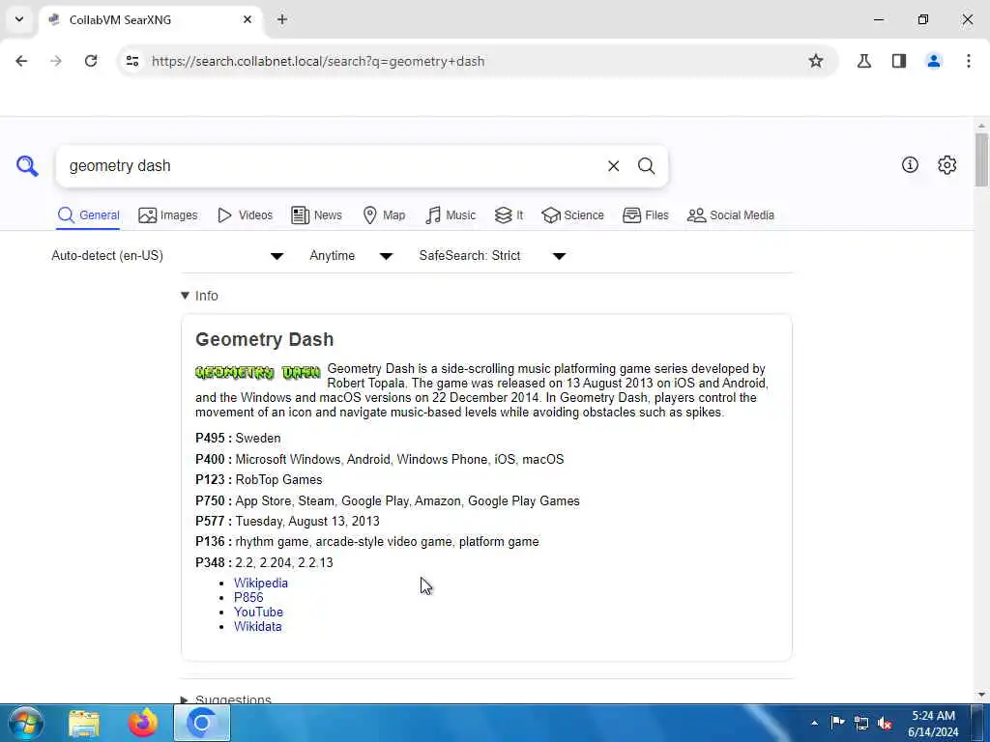Switch to Images search category
This screenshot has width=990, height=742.
click(x=168, y=215)
